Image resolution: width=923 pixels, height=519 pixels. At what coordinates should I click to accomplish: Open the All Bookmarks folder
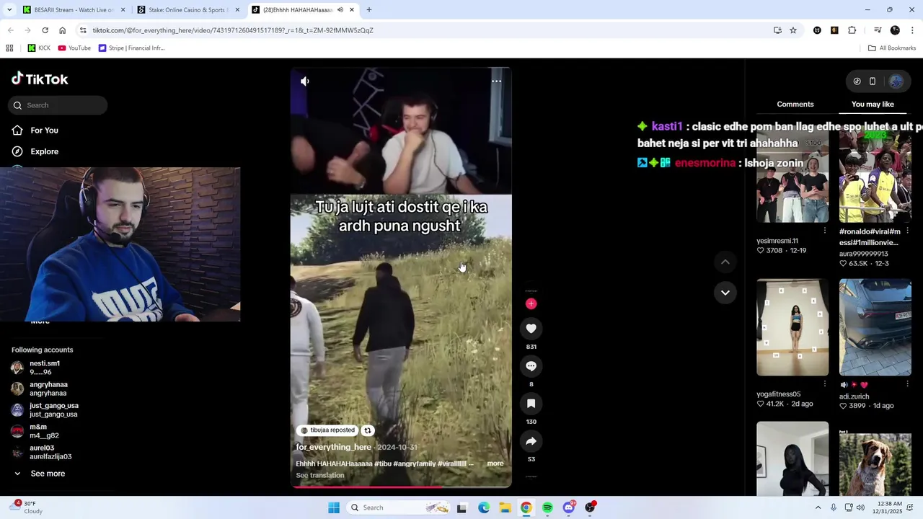[892, 48]
